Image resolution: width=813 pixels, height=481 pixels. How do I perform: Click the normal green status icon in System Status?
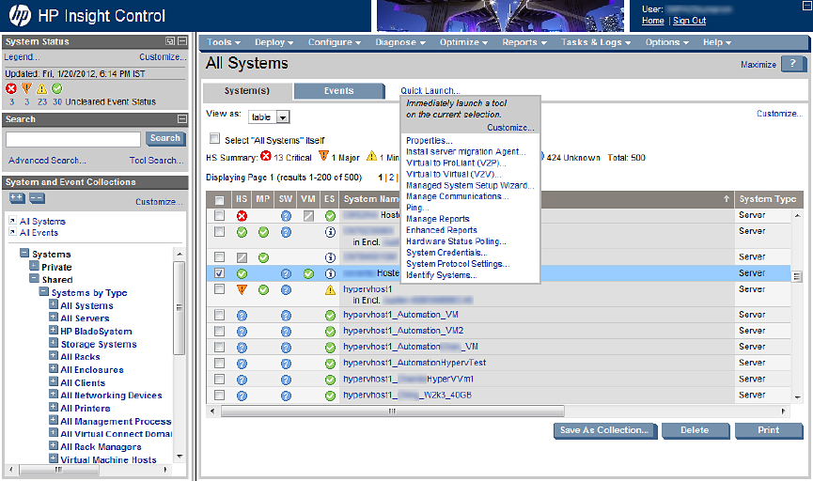click(57, 88)
